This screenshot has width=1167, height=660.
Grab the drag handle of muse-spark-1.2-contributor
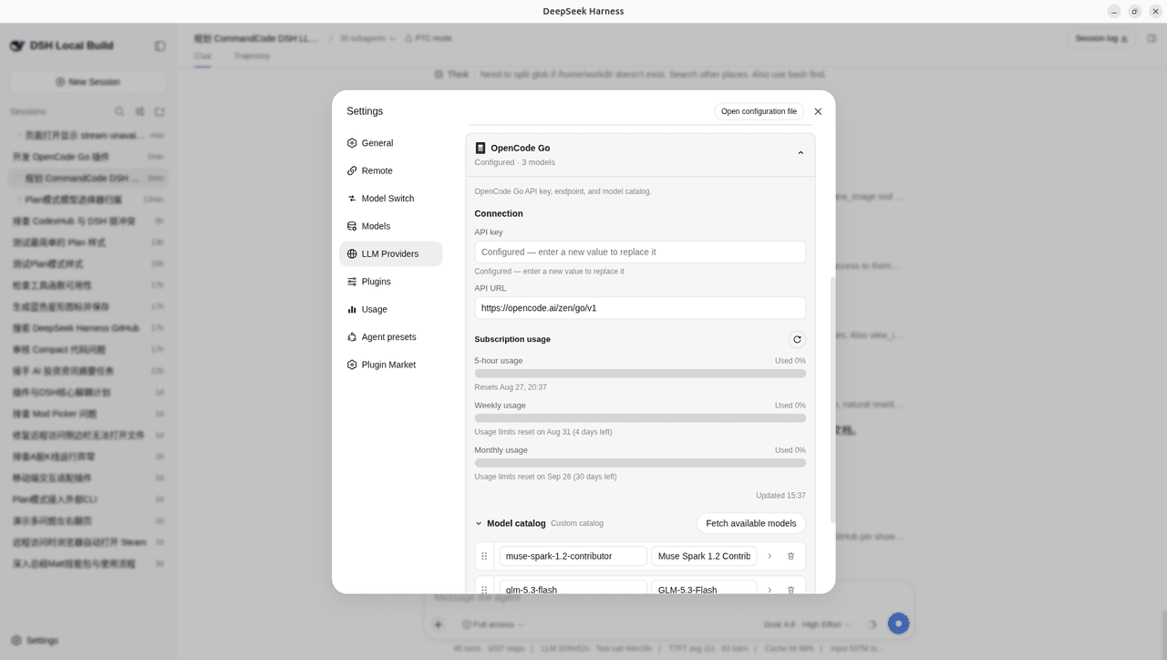tap(484, 556)
